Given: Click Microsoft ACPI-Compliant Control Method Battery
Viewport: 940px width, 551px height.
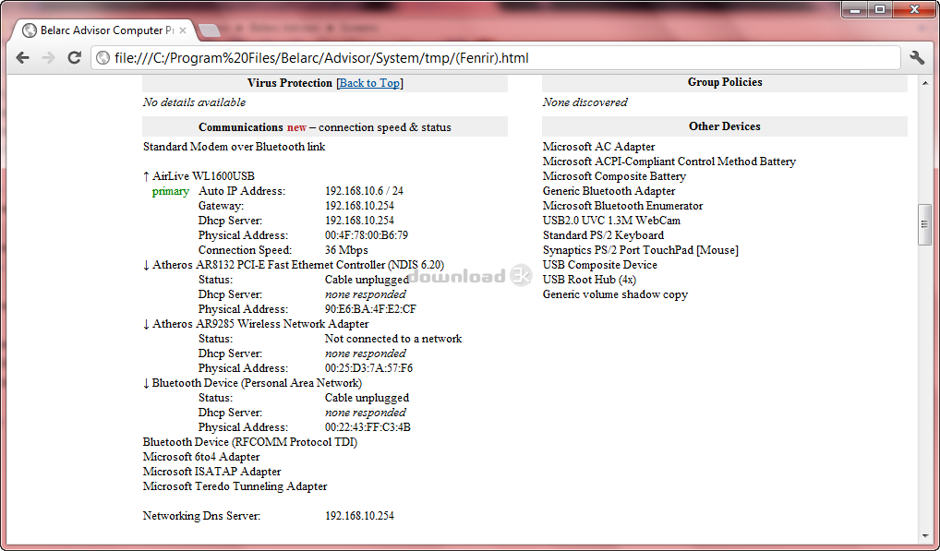Looking at the screenshot, I should coord(669,162).
